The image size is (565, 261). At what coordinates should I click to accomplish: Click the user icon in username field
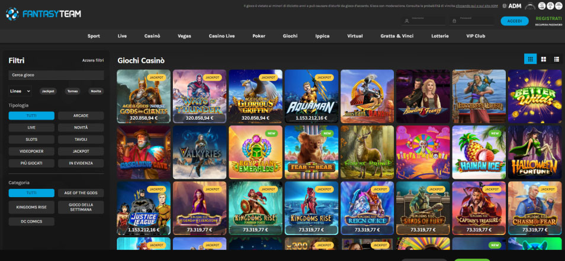tap(407, 21)
